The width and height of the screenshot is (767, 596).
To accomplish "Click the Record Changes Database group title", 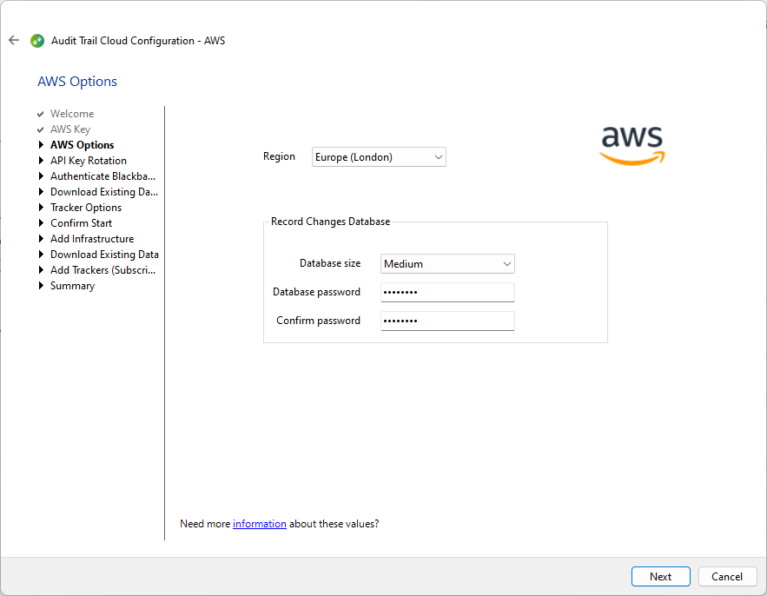I will 331,222.
